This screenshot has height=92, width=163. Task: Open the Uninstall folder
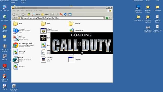click(x=71, y=24)
